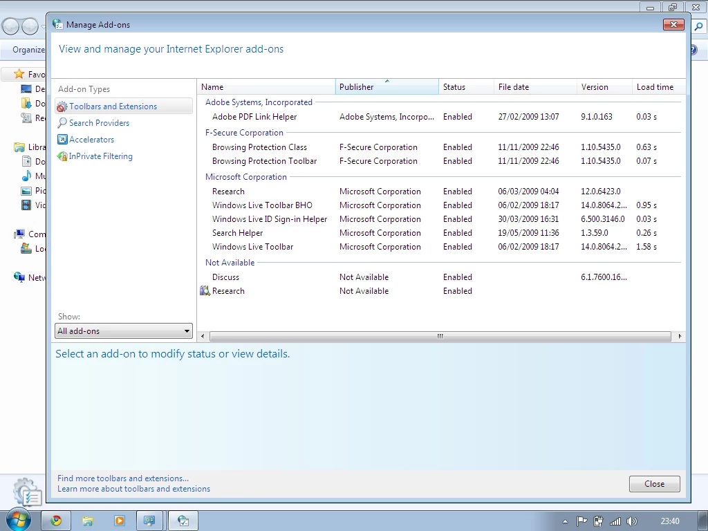Sort the list by the Status column
Screen dimensions: 708x531
coord(466,86)
